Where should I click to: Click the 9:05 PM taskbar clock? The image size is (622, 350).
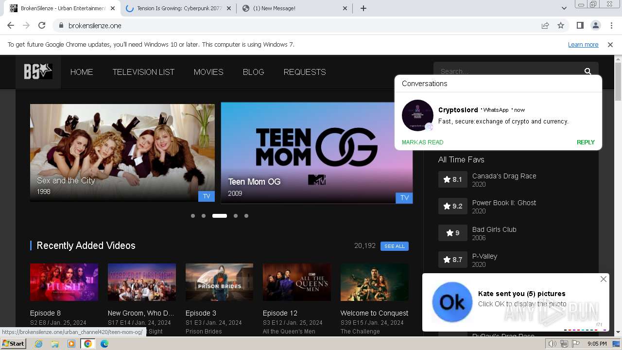(597, 344)
